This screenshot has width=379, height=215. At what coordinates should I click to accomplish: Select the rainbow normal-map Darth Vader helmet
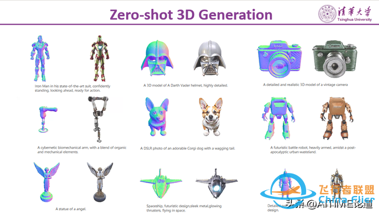click(157, 58)
